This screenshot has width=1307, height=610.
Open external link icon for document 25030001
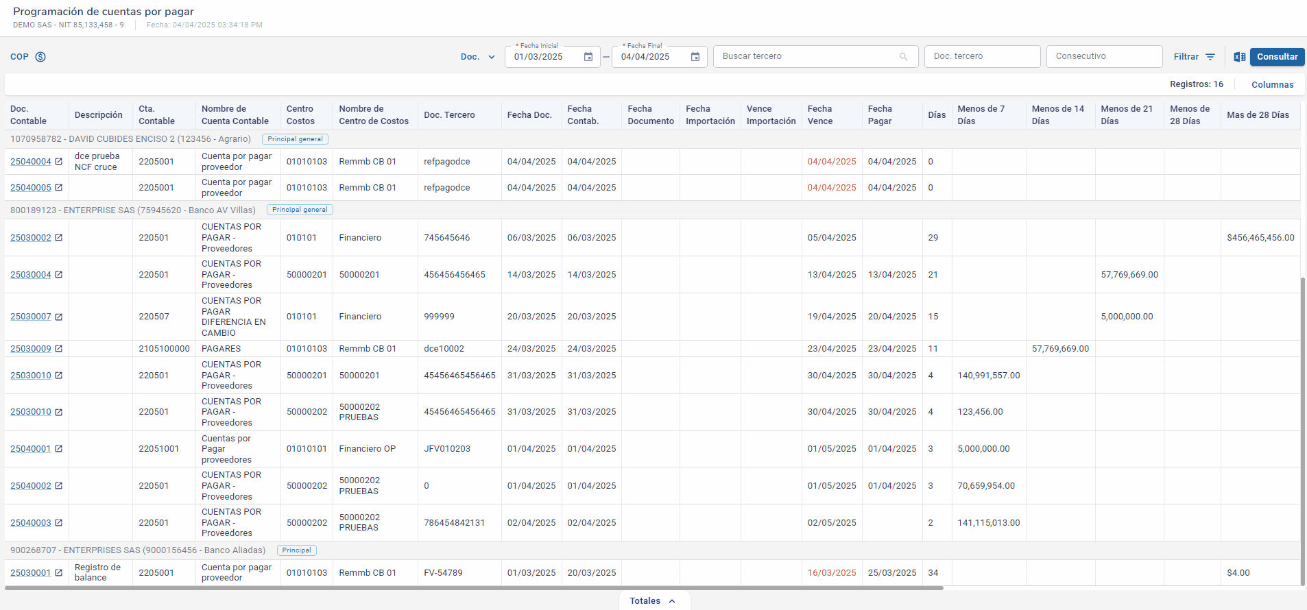coord(59,573)
